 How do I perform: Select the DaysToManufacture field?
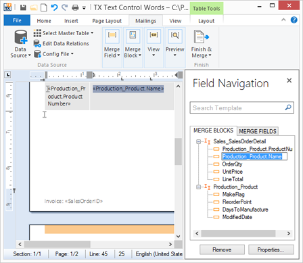click(245, 210)
